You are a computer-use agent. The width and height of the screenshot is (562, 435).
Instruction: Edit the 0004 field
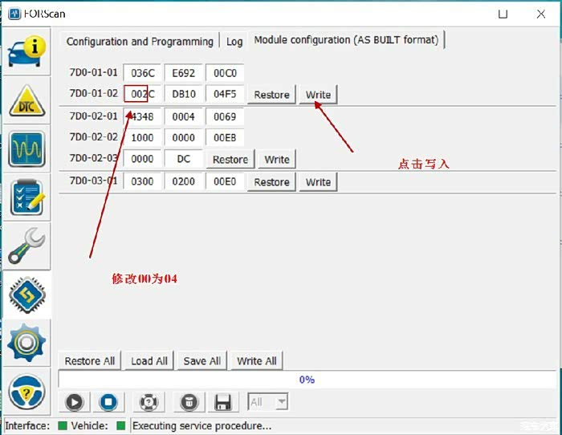pyautogui.click(x=184, y=116)
